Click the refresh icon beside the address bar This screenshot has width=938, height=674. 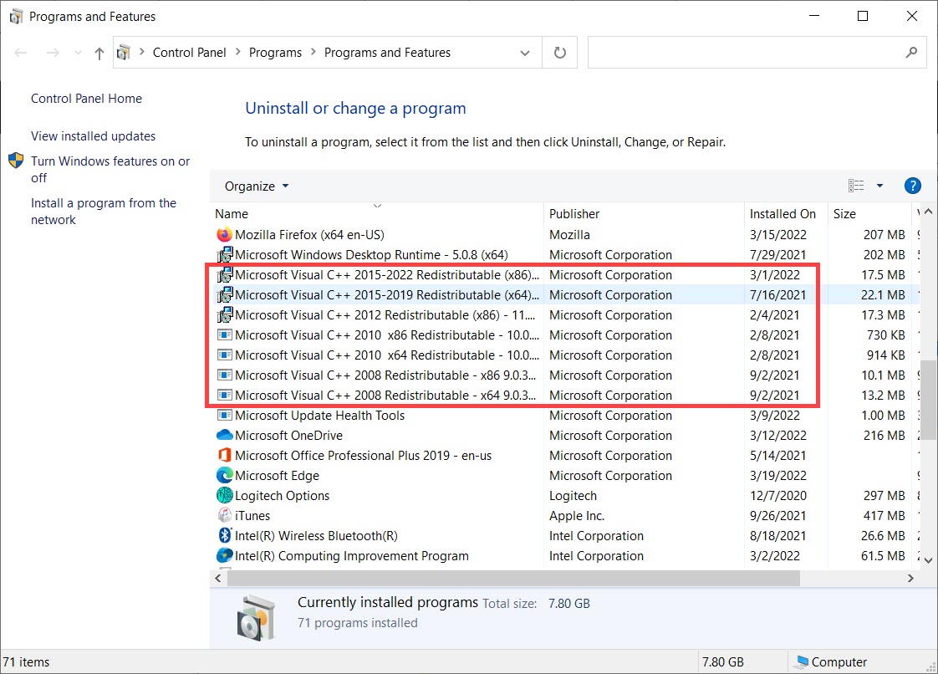coord(558,52)
